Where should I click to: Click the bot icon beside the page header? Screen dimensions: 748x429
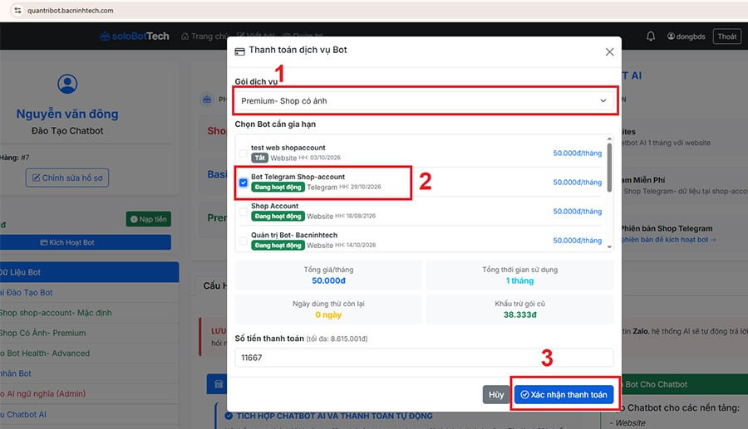(207, 100)
